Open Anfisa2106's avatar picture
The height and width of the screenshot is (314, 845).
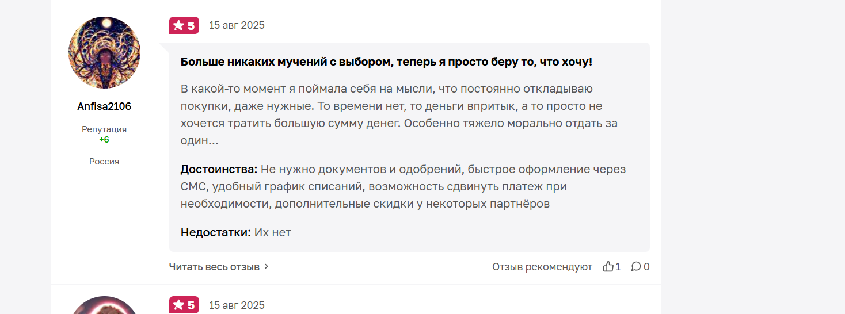click(x=104, y=52)
